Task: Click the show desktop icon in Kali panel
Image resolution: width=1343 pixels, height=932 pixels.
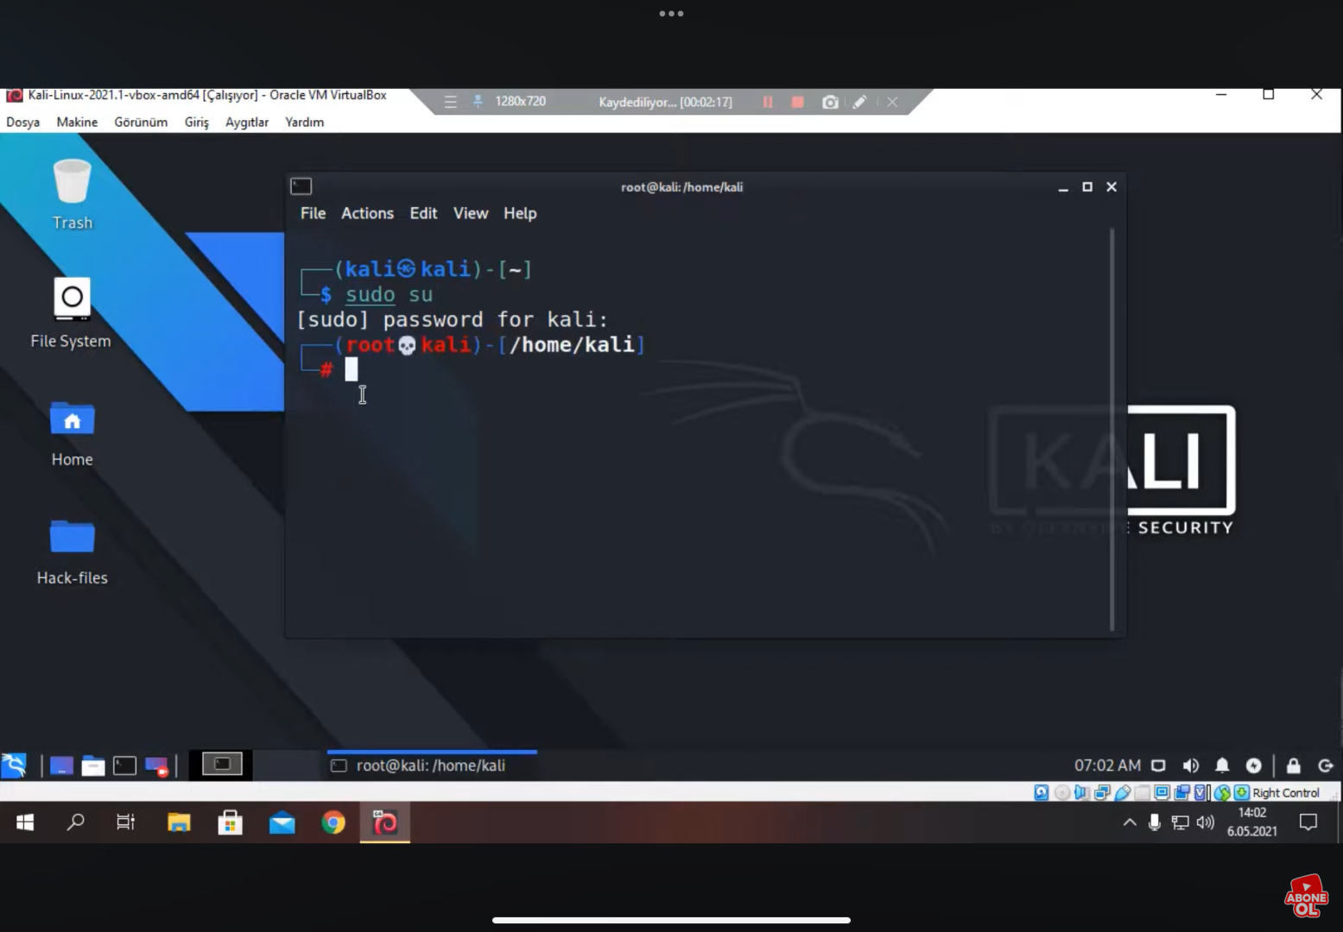Action: click(61, 765)
